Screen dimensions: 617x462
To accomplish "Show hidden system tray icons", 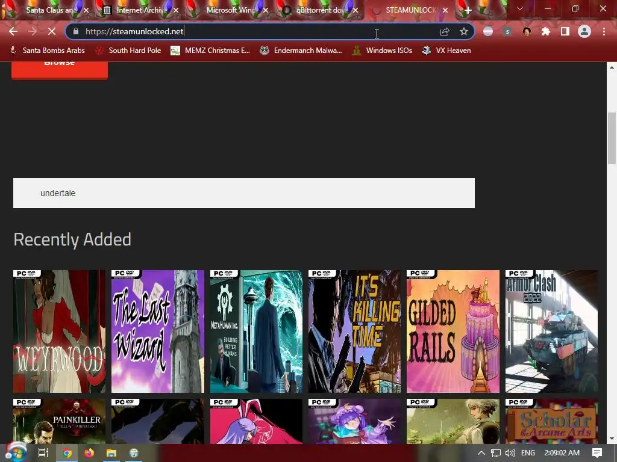I will (481, 453).
